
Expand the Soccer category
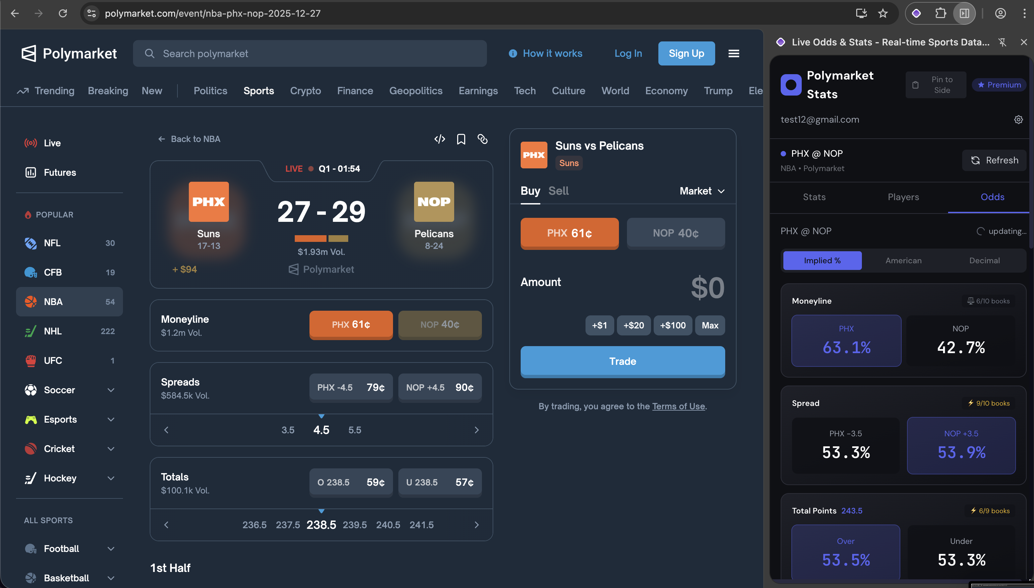[111, 390]
